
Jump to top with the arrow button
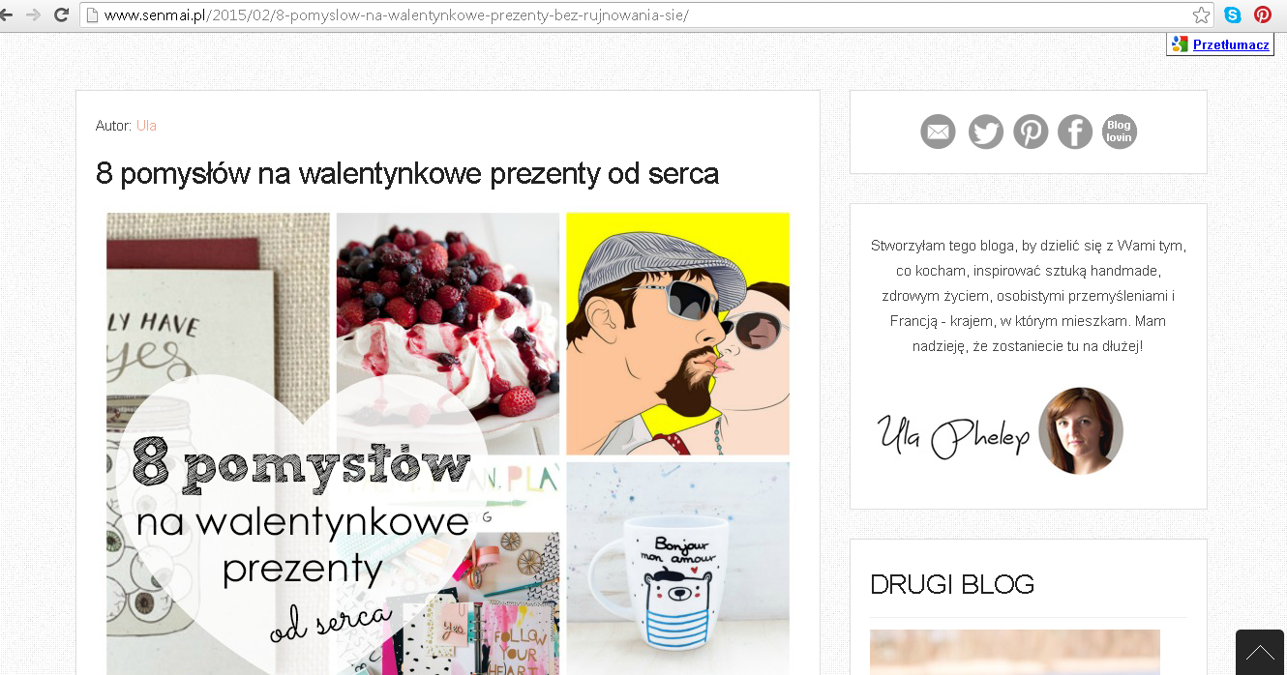(x=1260, y=652)
